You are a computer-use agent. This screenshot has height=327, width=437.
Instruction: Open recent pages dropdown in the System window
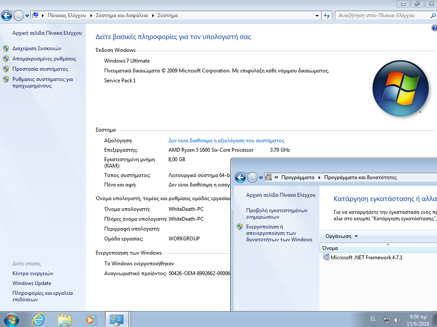(27, 15)
